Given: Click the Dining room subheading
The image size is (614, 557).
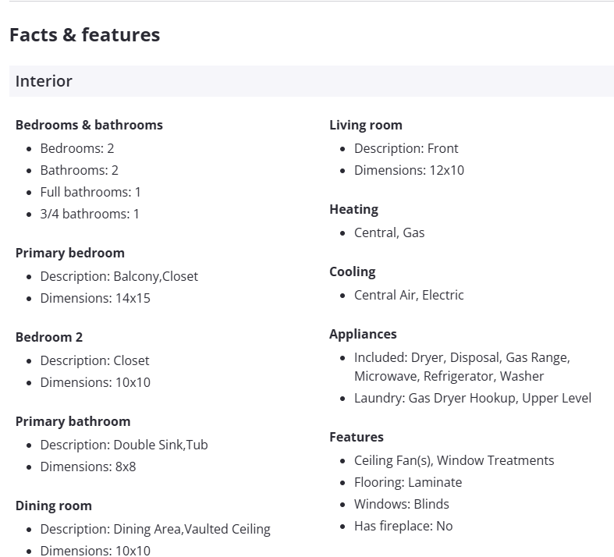Looking at the screenshot, I should pyautogui.click(x=53, y=506).
